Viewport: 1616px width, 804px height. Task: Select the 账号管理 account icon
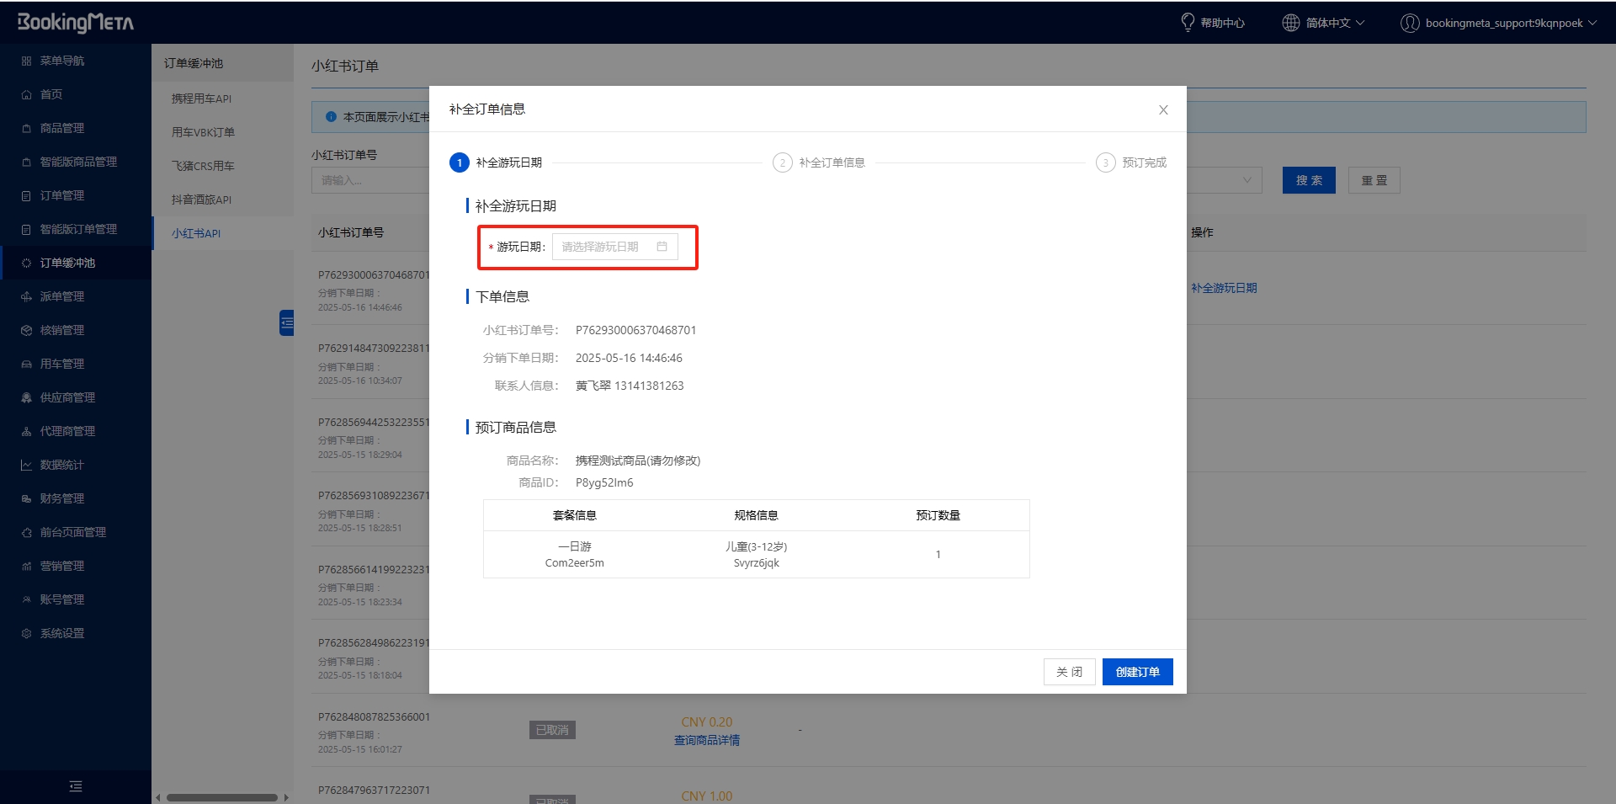click(26, 599)
